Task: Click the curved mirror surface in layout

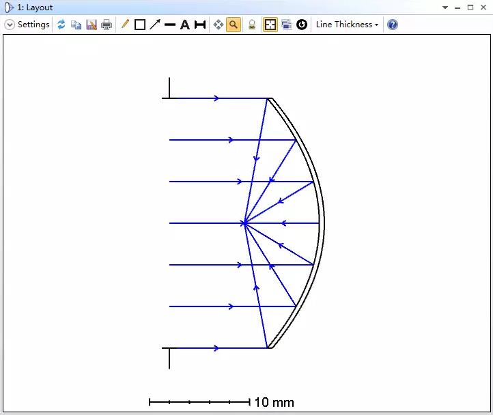Action: point(322,223)
